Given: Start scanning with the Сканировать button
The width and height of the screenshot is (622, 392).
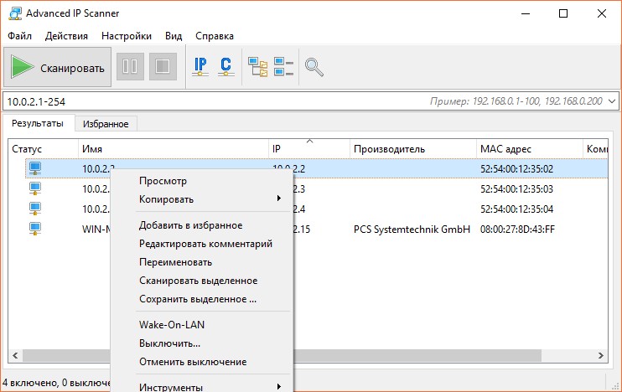Looking at the screenshot, I should (x=58, y=67).
